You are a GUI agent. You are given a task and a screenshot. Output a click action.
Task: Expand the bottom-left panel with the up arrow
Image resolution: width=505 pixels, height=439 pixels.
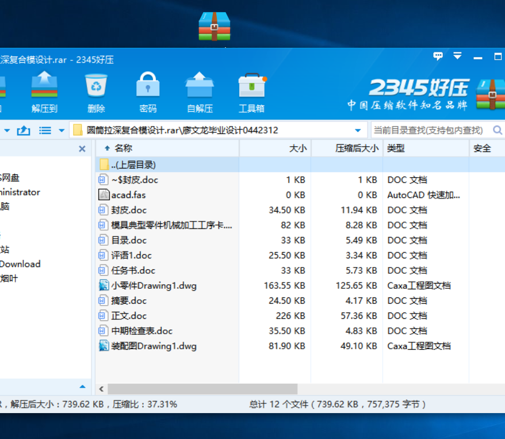click(x=82, y=387)
